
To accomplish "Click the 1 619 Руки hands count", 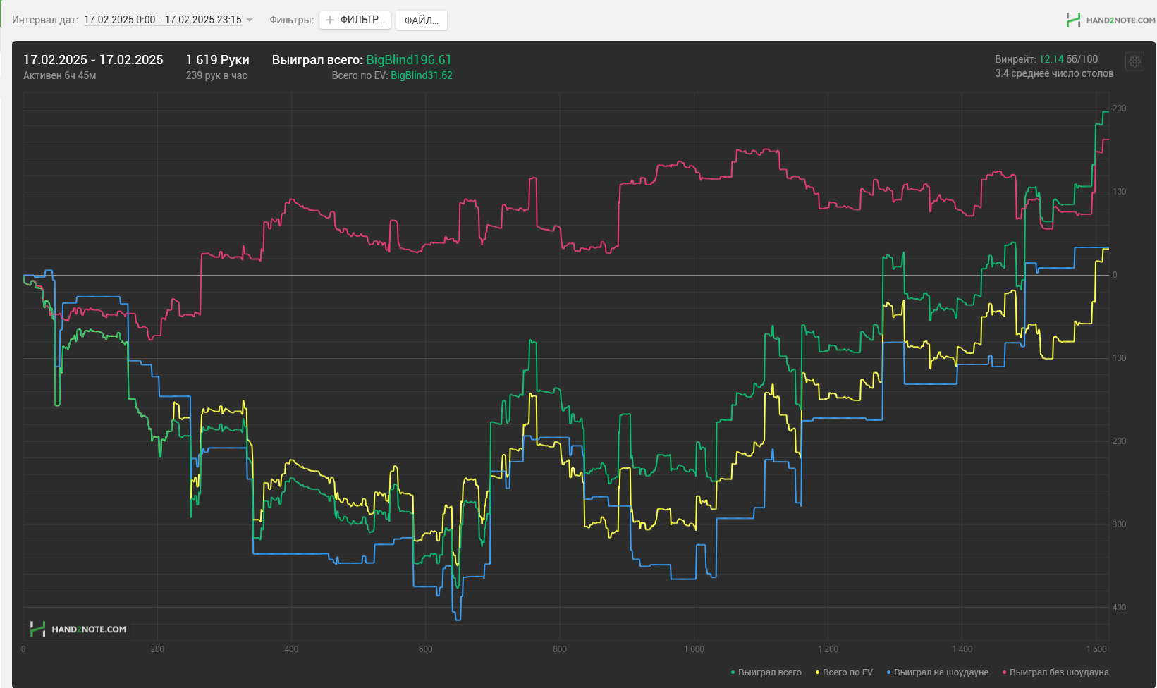I will (218, 60).
